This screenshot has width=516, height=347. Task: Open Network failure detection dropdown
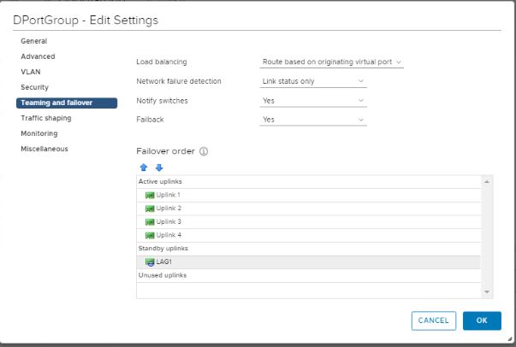click(313, 81)
